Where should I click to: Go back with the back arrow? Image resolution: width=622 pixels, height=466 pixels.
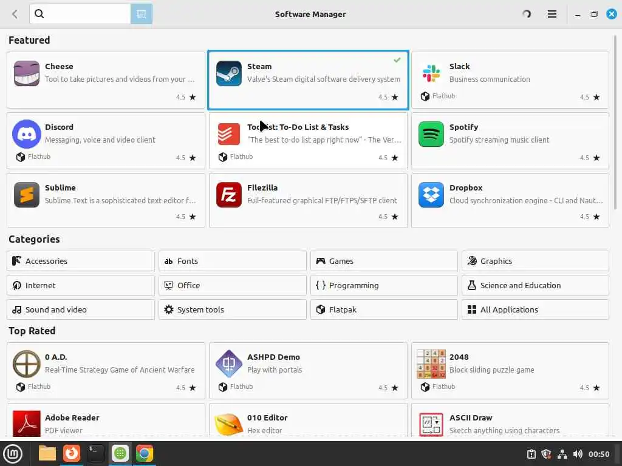click(x=15, y=15)
